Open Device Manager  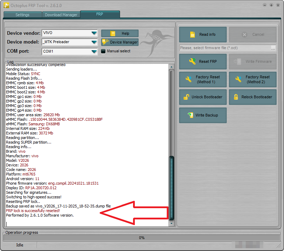(120, 42)
